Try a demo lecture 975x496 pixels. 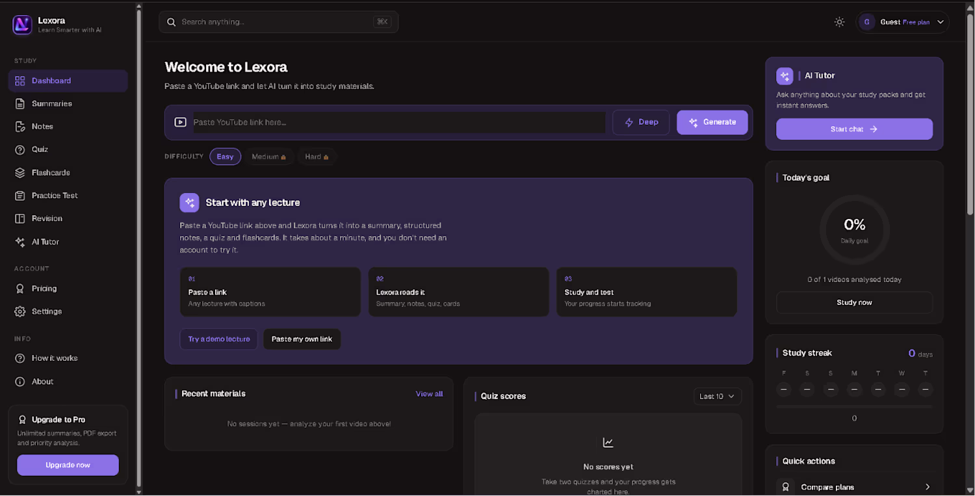click(219, 339)
